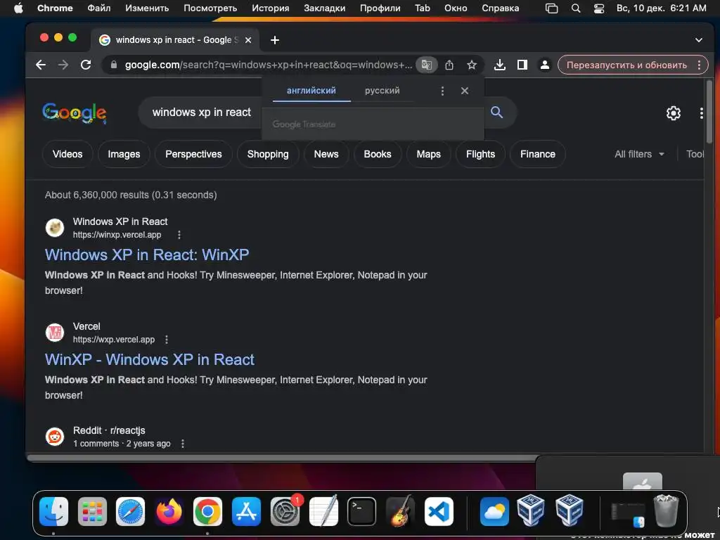Filter results by Perspectives
The image size is (720, 540).
point(193,154)
